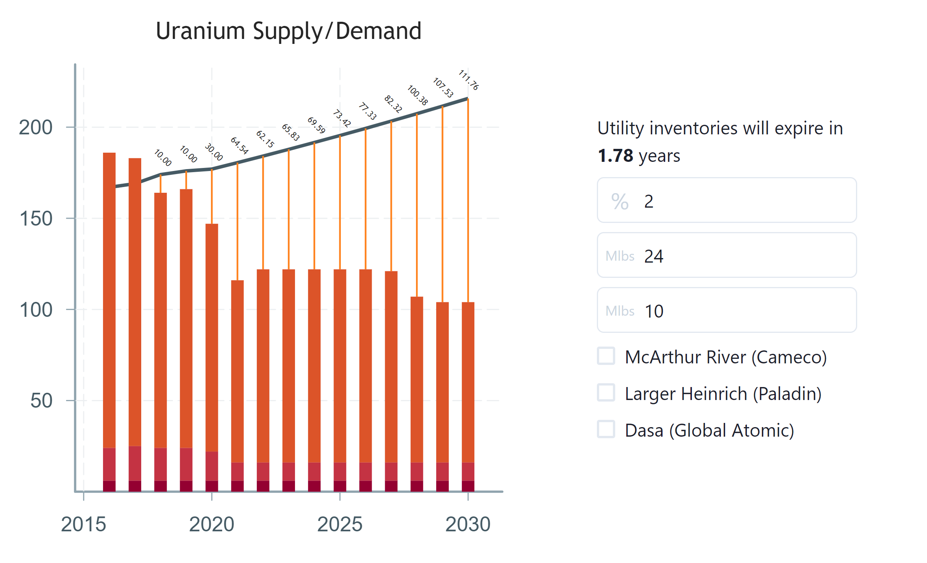Click the supply bar for year 2030
The height and width of the screenshot is (563, 927).
click(468, 397)
